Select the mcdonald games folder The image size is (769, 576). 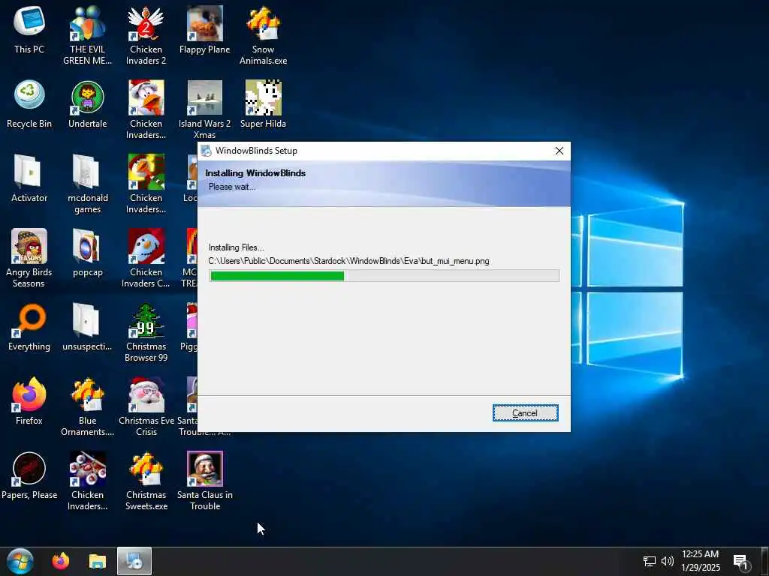[87, 184]
